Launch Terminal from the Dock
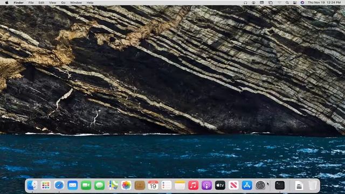345x194 pixels. coord(280,185)
